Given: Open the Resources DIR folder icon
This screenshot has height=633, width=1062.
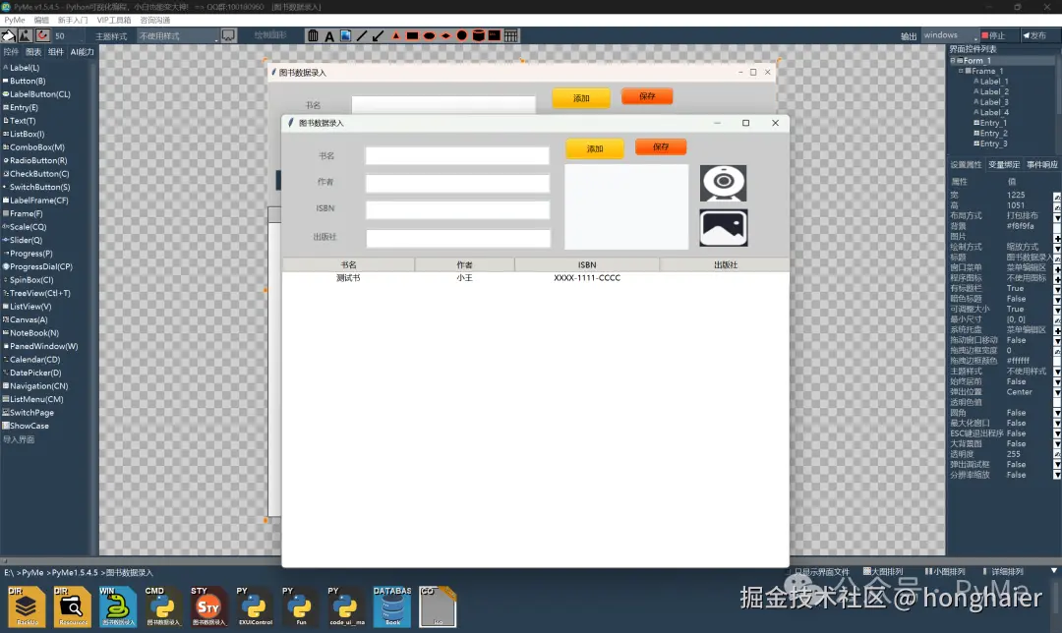Looking at the screenshot, I should (x=73, y=606).
